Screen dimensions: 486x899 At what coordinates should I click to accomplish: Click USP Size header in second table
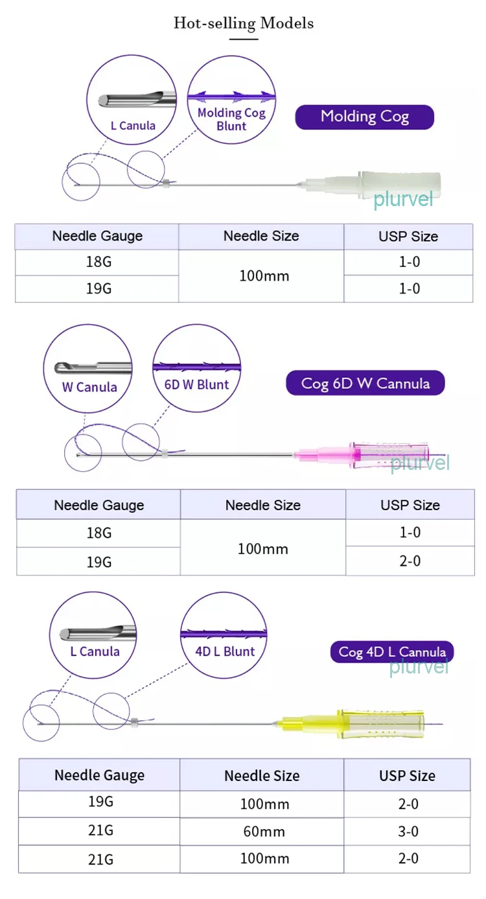point(410,505)
